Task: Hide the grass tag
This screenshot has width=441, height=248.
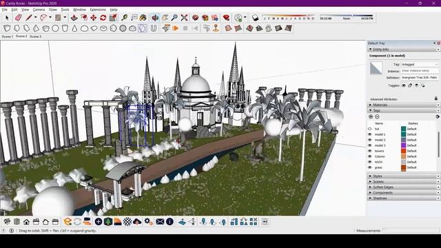Action: [x=370, y=167]
